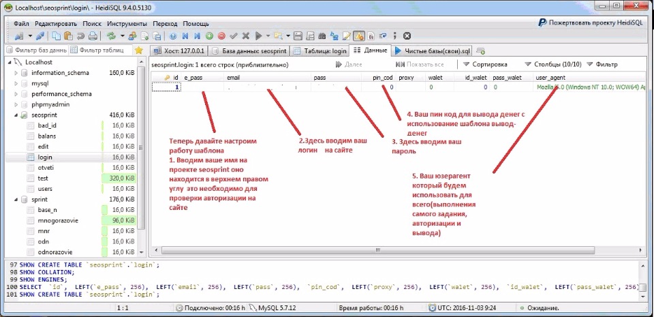Open the Фильтр dropdown

602,65
